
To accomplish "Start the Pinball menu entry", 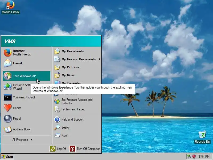I will pyautogui.click(x=27, y=119).
